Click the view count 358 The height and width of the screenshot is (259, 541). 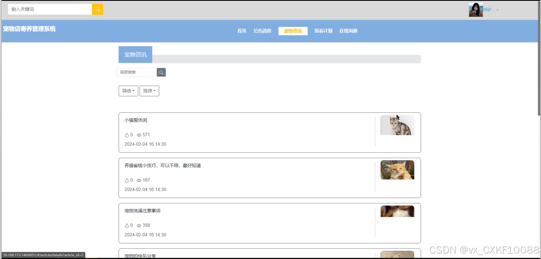tap(146, 226)
